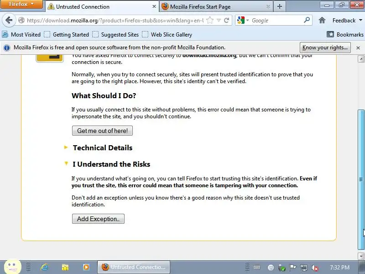
Task: Open the Google search engine selector
Action: 243,21
